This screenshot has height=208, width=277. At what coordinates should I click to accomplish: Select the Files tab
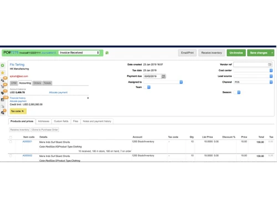point(75,121)
